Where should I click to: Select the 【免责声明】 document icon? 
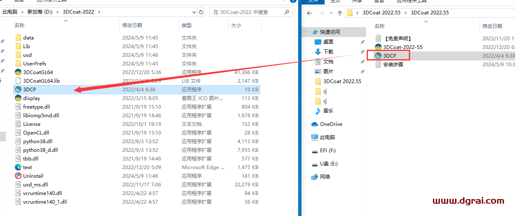pos(378,38)
